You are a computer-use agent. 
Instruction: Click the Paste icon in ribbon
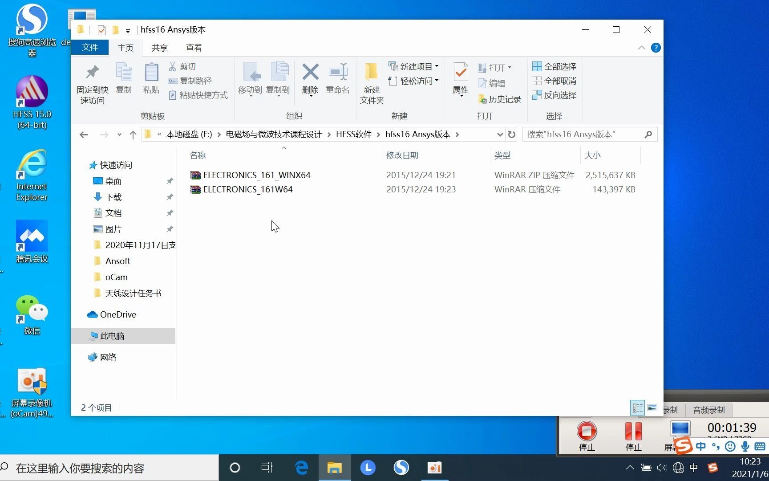click(x=151, y=73)
